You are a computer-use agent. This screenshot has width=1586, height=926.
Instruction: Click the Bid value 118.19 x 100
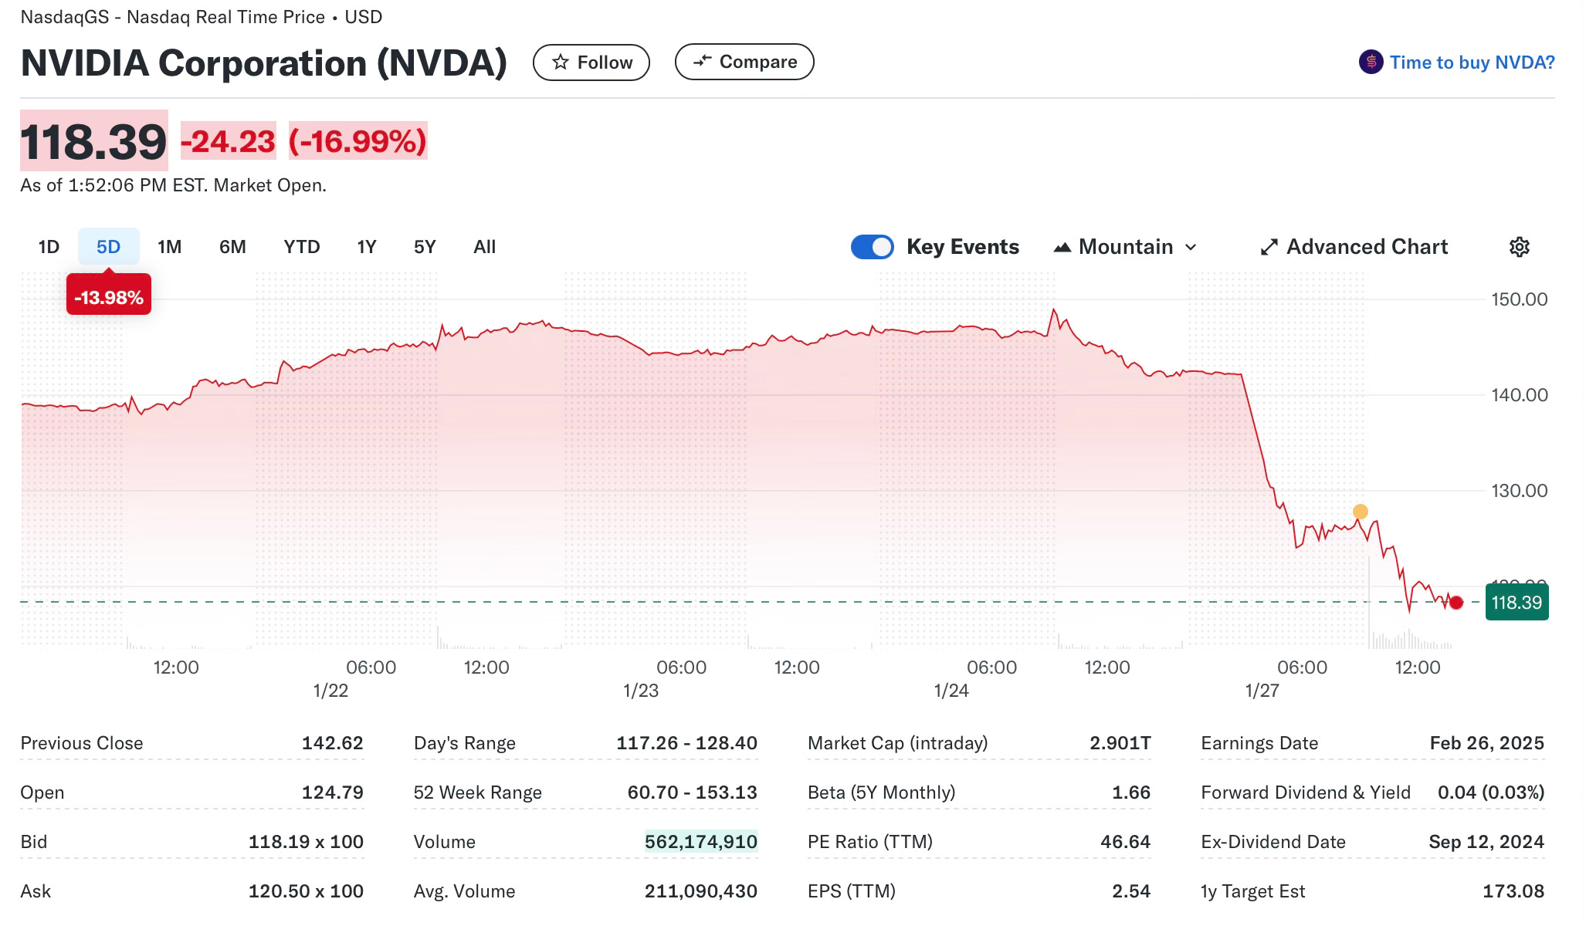pyautogui.click(x=306, y=842)
